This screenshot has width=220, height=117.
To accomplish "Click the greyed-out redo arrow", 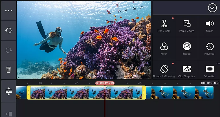I will click(x=9, y=50).
